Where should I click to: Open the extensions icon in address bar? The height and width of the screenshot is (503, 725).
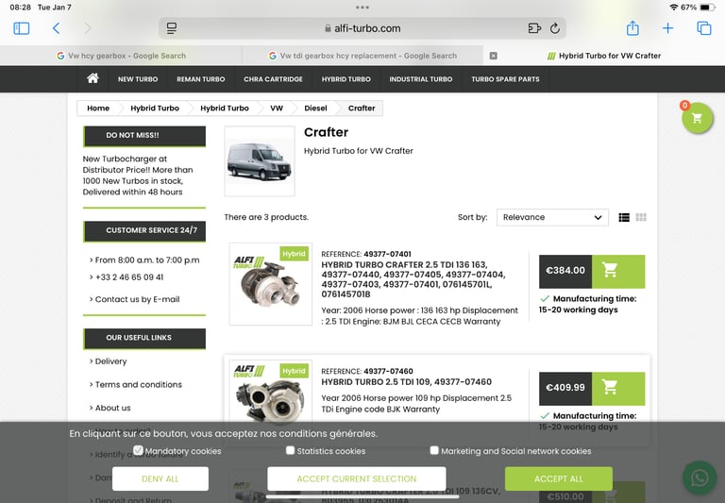(x=534, y=28)
